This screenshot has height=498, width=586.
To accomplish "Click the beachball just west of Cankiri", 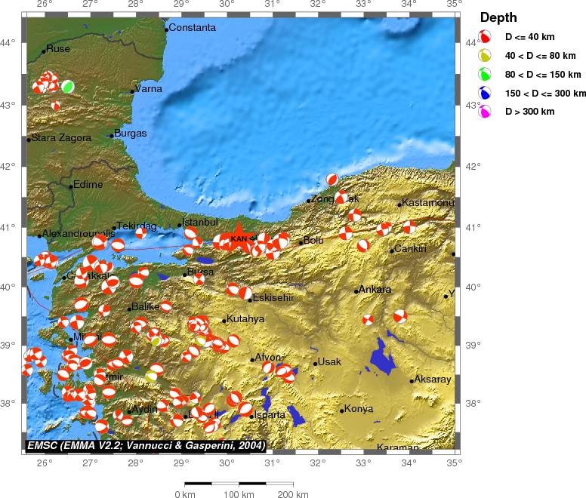I will tap(363, 244).
